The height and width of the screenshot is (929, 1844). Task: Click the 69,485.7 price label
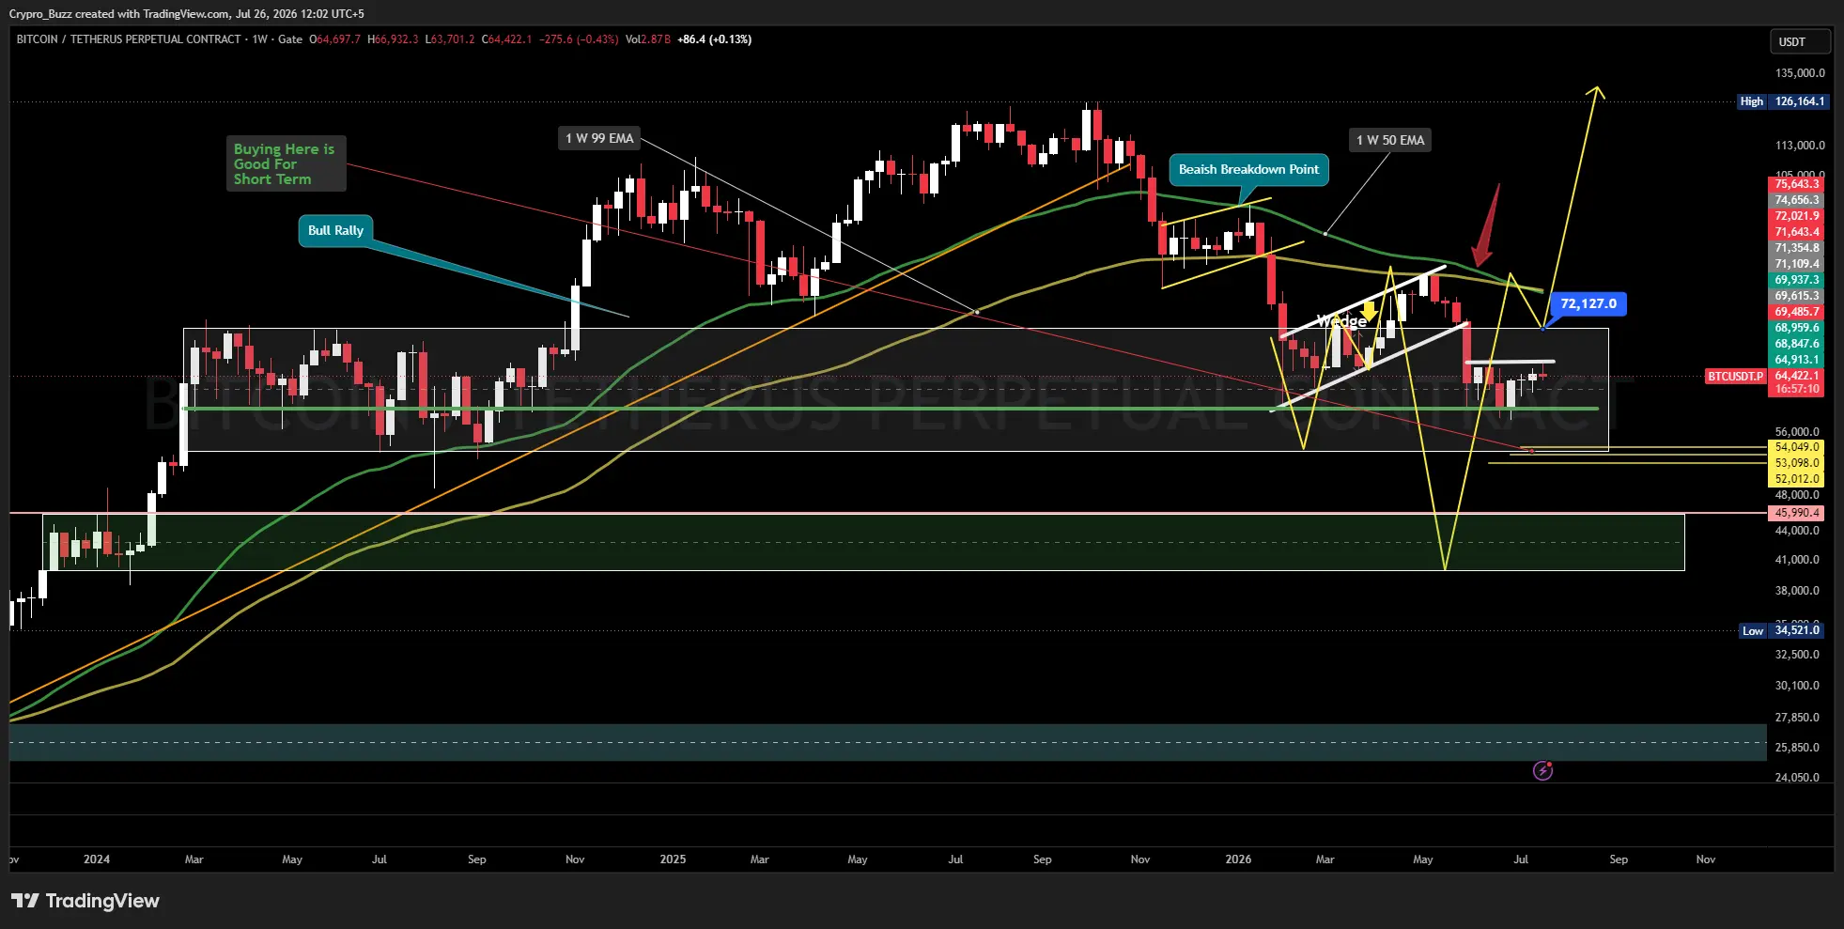[x=1796, y=312]
